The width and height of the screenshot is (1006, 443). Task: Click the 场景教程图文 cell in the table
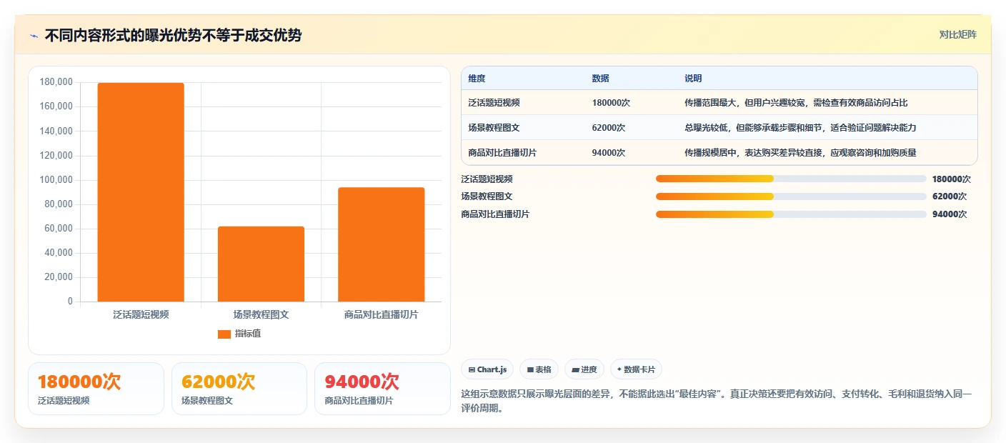pos(494,127)
